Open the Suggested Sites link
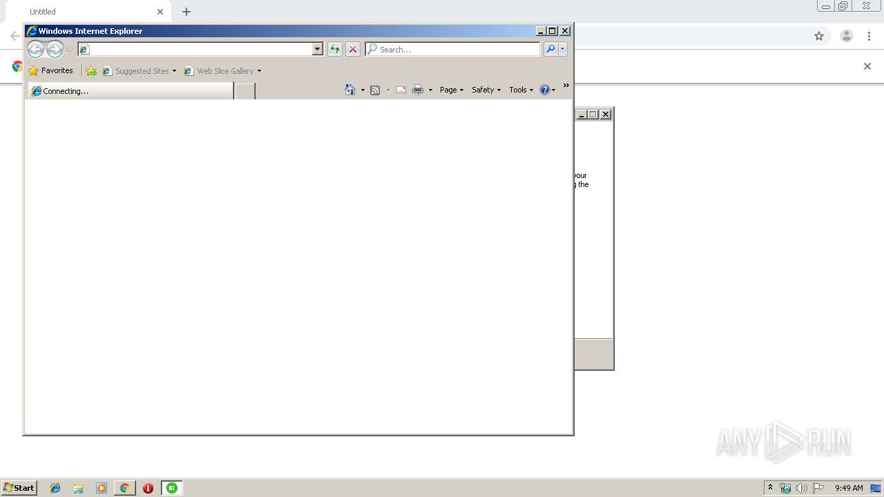 pyautogui.click(x=135, y=70)
